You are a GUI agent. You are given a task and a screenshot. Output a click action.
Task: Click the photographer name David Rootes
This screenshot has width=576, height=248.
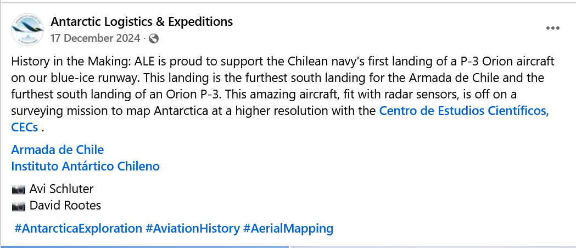click(x=65, y=206)
